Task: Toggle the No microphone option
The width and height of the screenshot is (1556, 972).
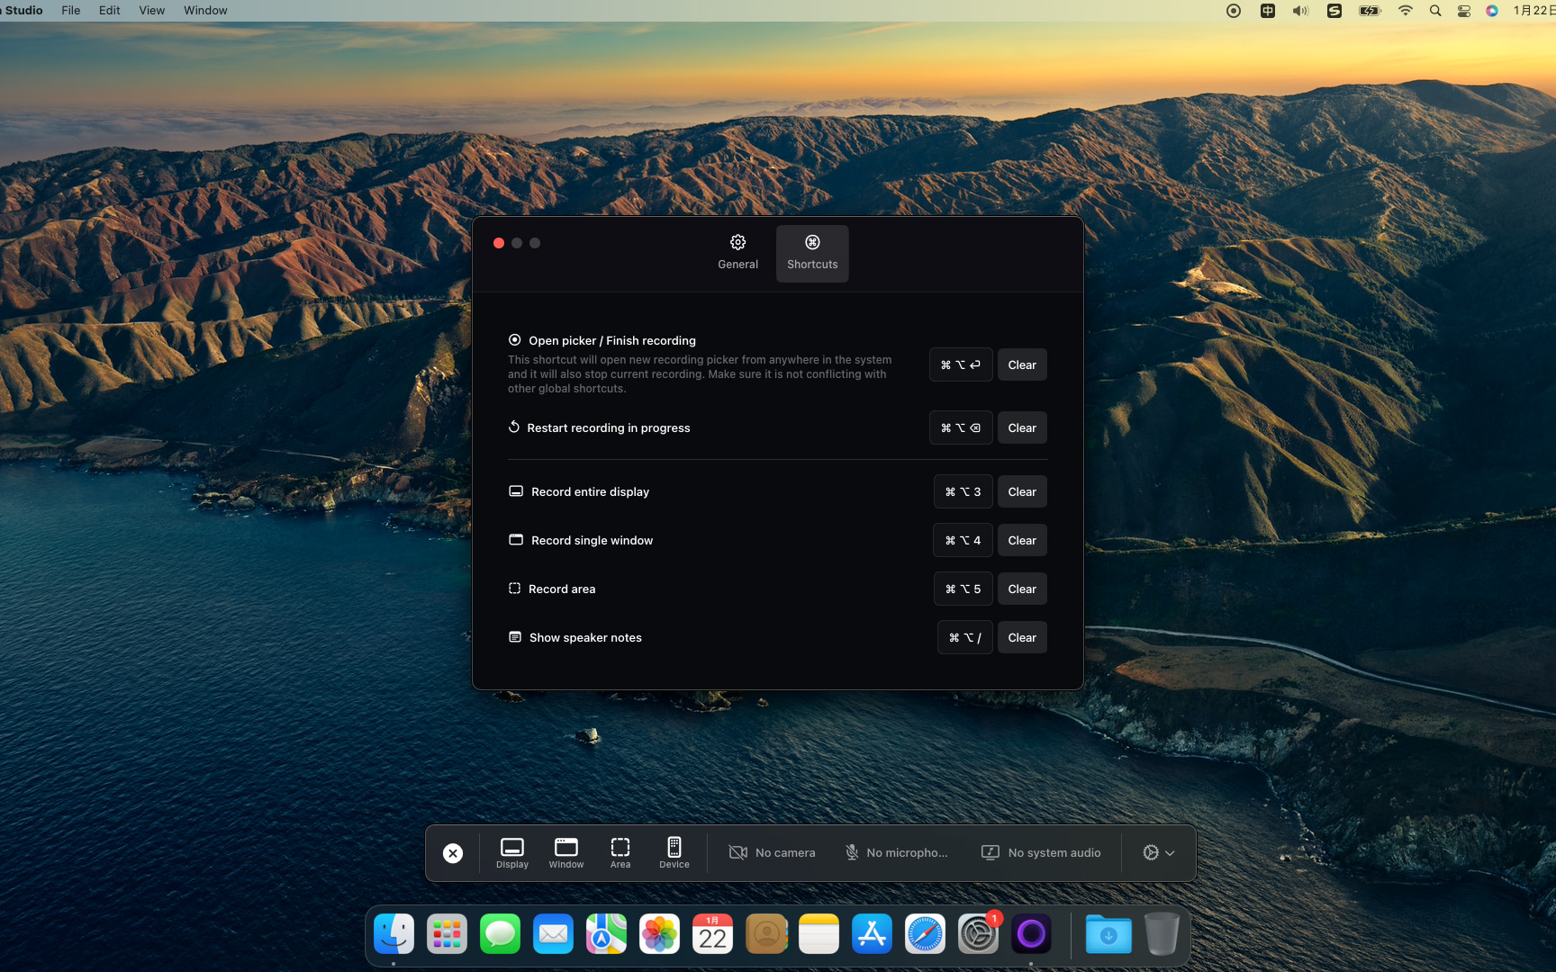Action: tap(896, 852)
